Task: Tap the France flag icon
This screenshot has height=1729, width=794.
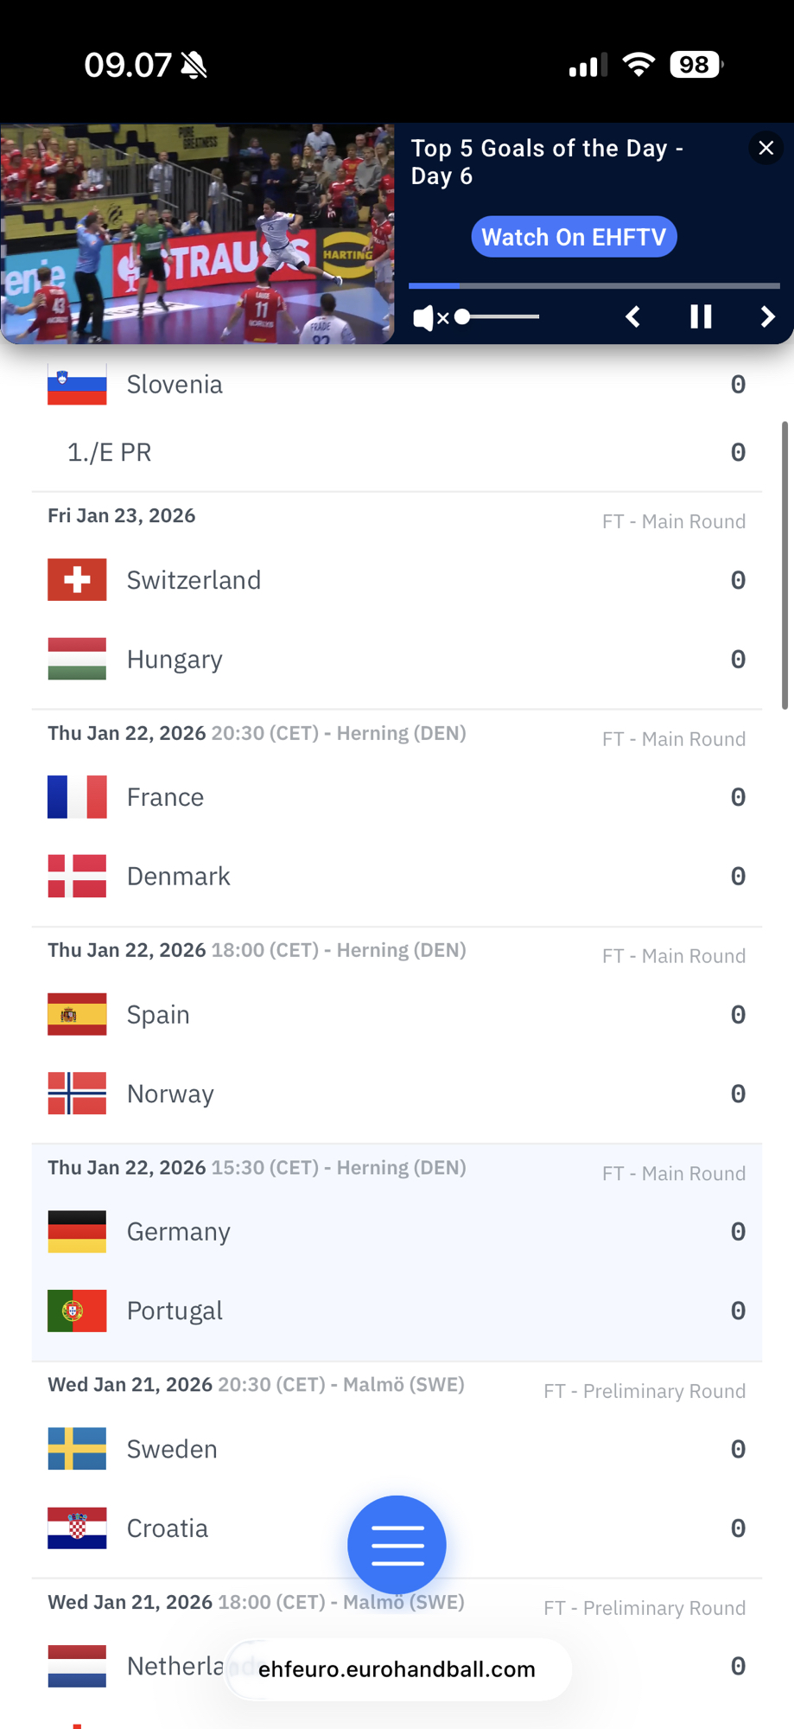Action: point(77,797)
